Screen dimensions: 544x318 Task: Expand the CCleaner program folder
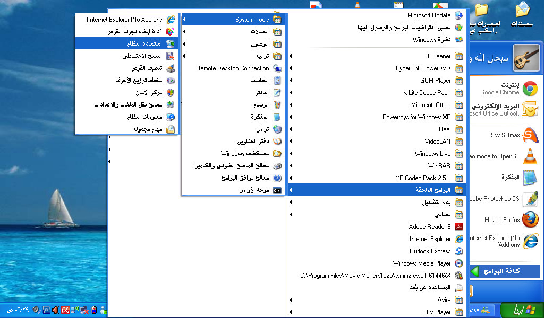click(x=439, y=56)
